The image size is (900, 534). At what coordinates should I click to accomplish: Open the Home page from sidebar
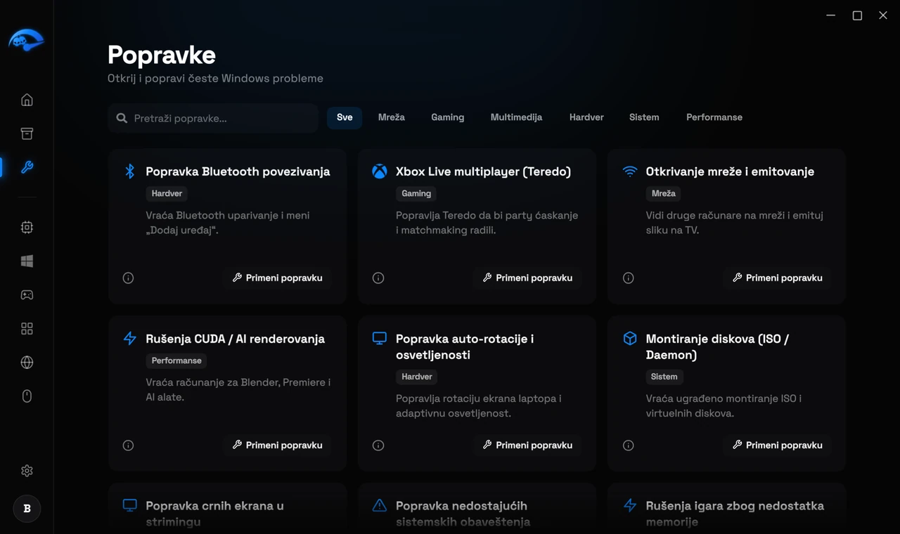pos(27,100)
